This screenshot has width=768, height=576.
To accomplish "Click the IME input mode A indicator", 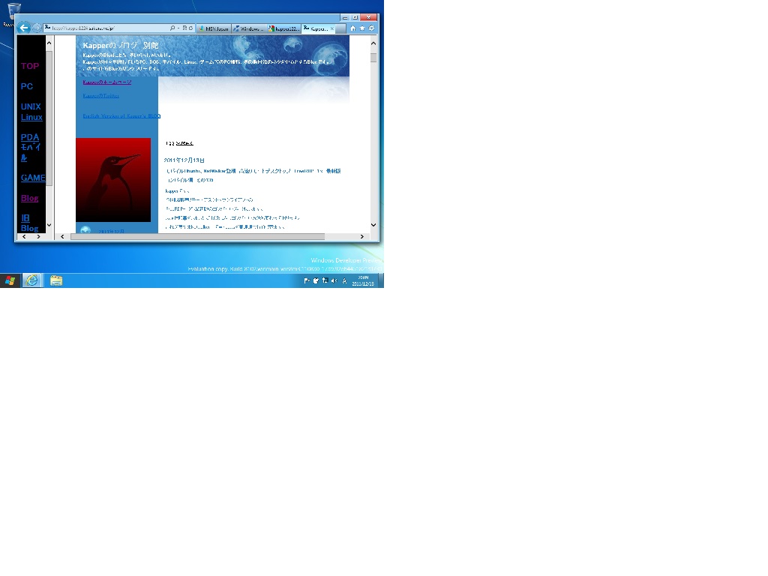I will pyautogui.click(x=344, y=280).
